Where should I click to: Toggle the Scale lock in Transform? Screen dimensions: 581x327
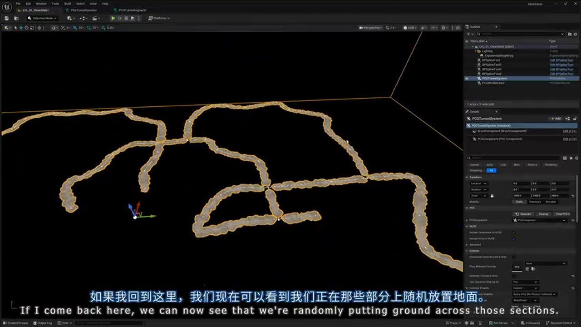492,196
